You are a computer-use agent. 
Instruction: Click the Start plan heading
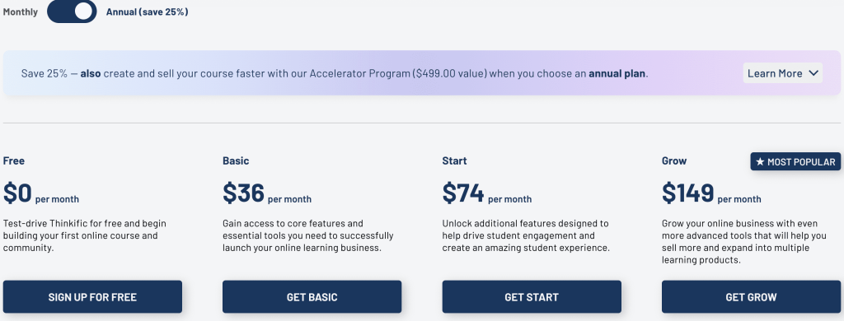[x=454, y=160]
